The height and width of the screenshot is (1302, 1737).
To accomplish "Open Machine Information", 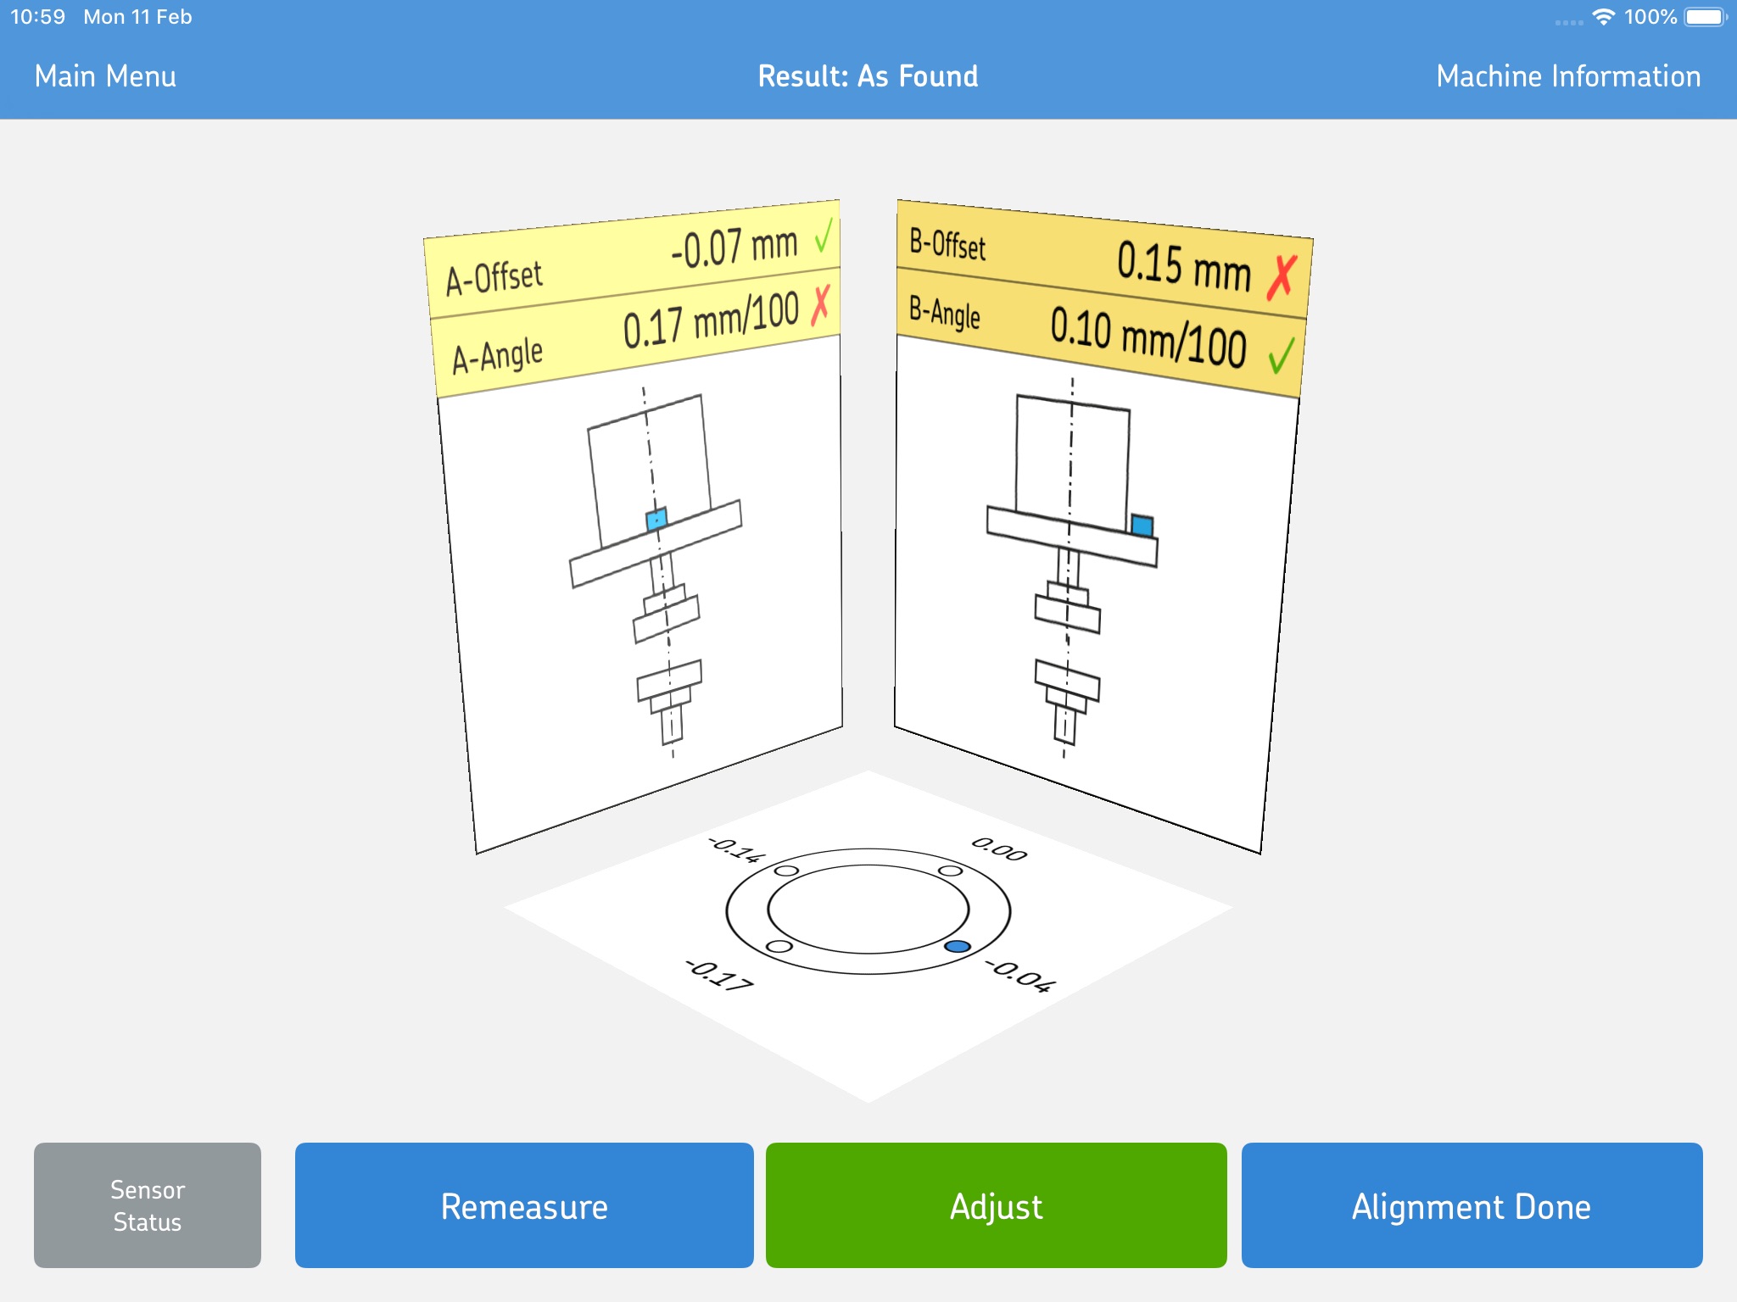I will click(x=1567, y=76).
